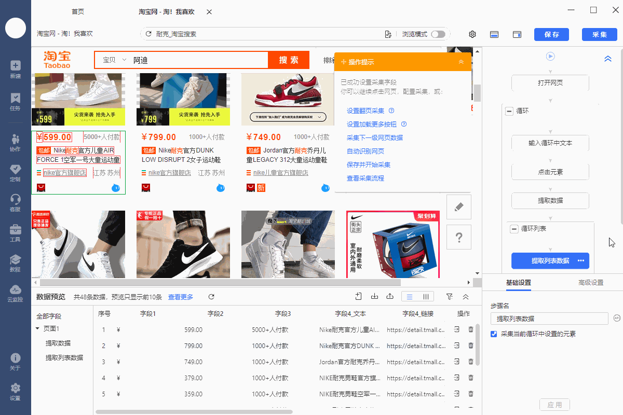
Task: Open the 关于 (About) sidebar item
Action: tap(15, 362)
